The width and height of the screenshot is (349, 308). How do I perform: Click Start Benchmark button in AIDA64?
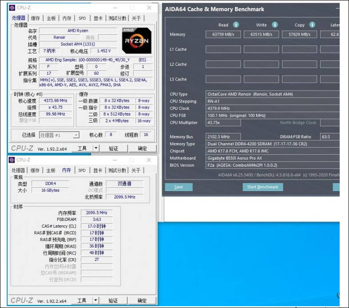pyautogui.click(x=263, y=187)
